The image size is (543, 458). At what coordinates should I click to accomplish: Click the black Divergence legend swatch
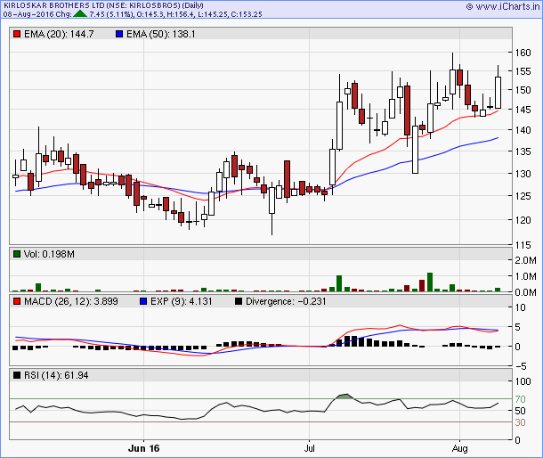(x=239, y=301)
